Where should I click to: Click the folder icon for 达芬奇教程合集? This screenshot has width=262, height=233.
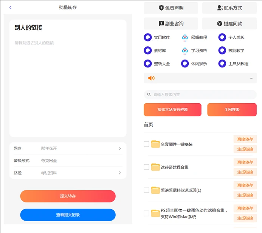[x=155, y=167]
